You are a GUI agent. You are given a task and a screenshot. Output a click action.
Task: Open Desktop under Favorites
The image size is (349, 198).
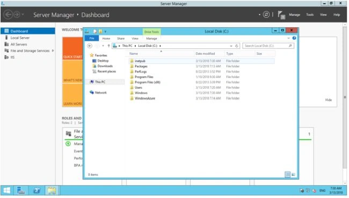click(103, 61)
